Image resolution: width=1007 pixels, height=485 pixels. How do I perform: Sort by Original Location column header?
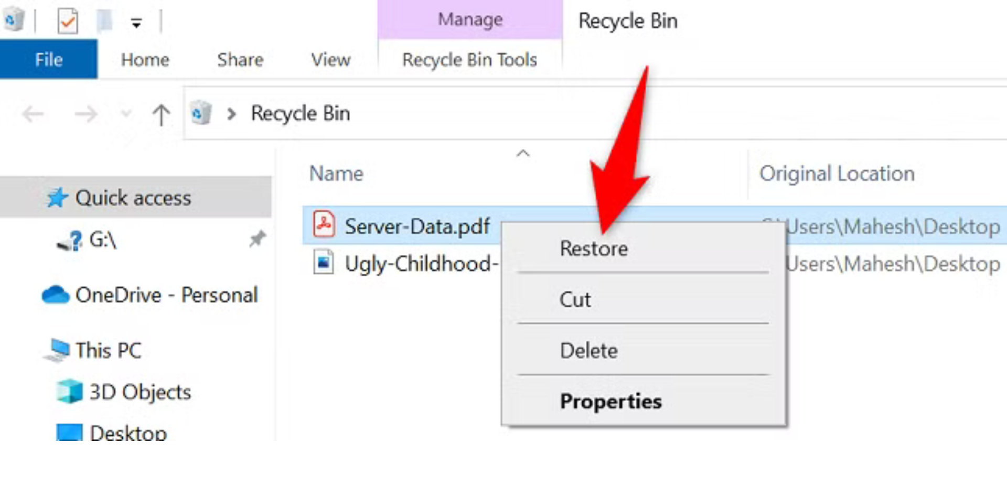(837, 174)
